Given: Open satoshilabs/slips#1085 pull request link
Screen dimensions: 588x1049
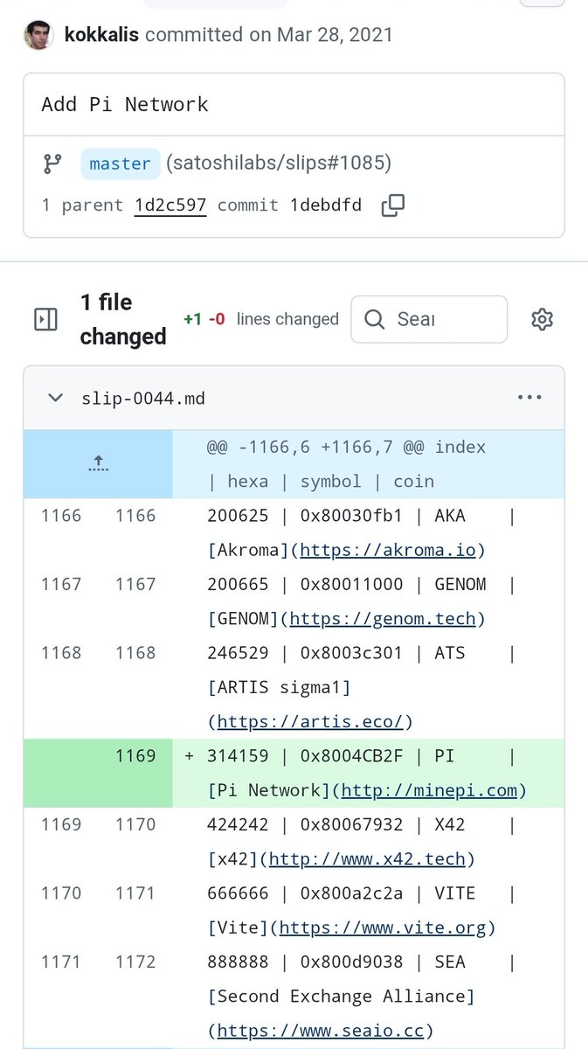Looking at the screenshot, I should [x=278, y=163].
